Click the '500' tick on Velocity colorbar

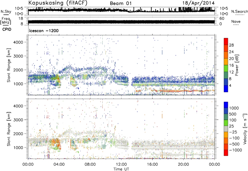coord(233,114)
